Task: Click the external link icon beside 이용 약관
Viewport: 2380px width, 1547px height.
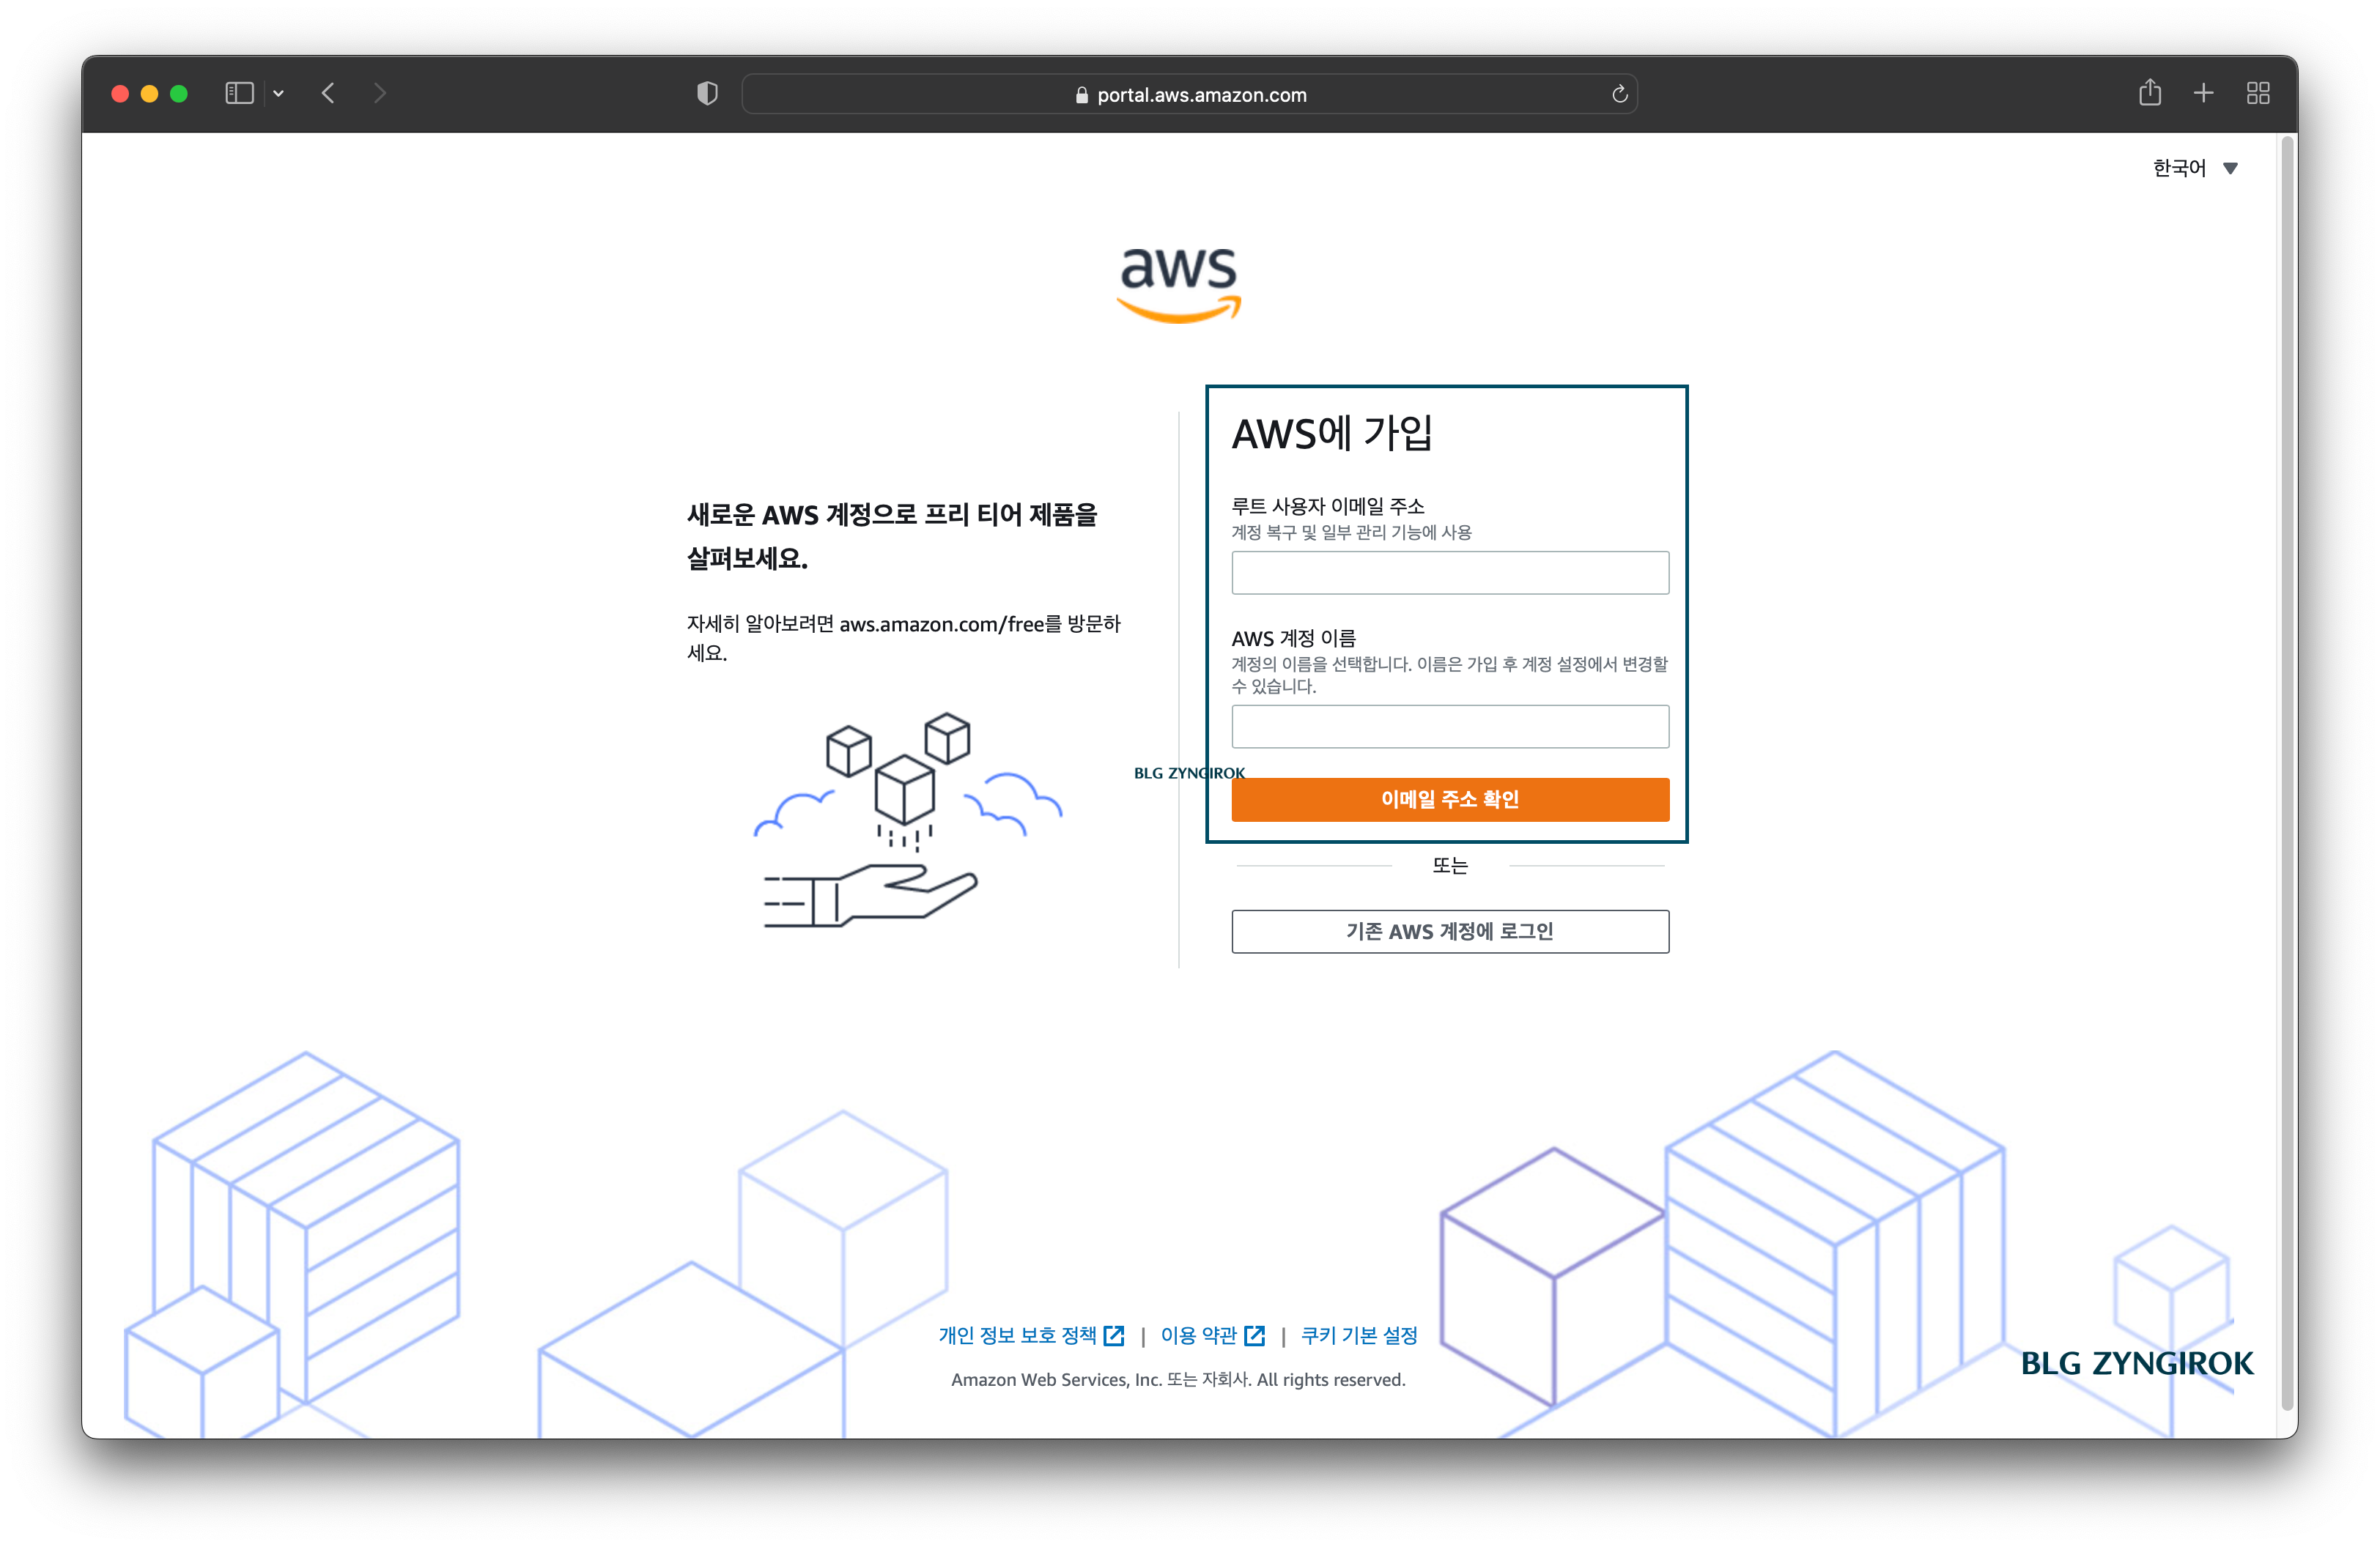Action: tap(1255, 1335)
